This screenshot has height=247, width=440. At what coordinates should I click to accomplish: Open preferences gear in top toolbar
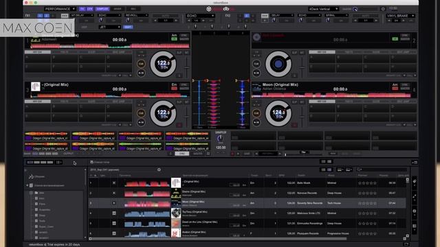click(x=383, y=9)
